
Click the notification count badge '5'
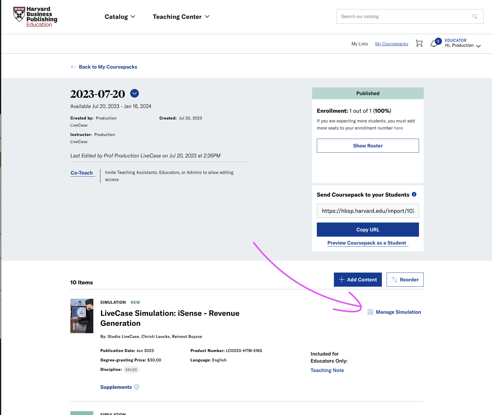click(438, 41)
